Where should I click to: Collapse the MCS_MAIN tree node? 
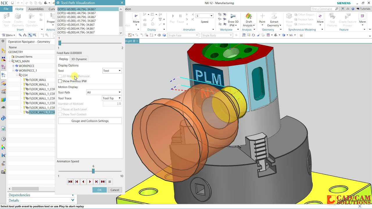[10, 61]
